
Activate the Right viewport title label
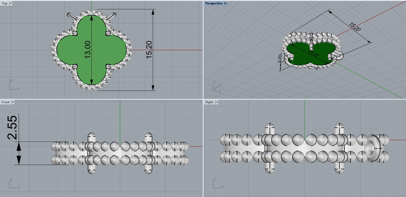pyautogui.click(x=209, y=102)
